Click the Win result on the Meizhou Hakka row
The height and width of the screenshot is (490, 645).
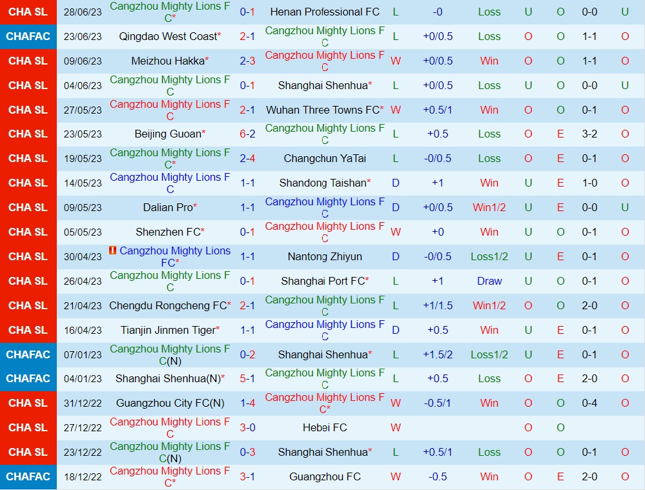(x=489, y=61)
